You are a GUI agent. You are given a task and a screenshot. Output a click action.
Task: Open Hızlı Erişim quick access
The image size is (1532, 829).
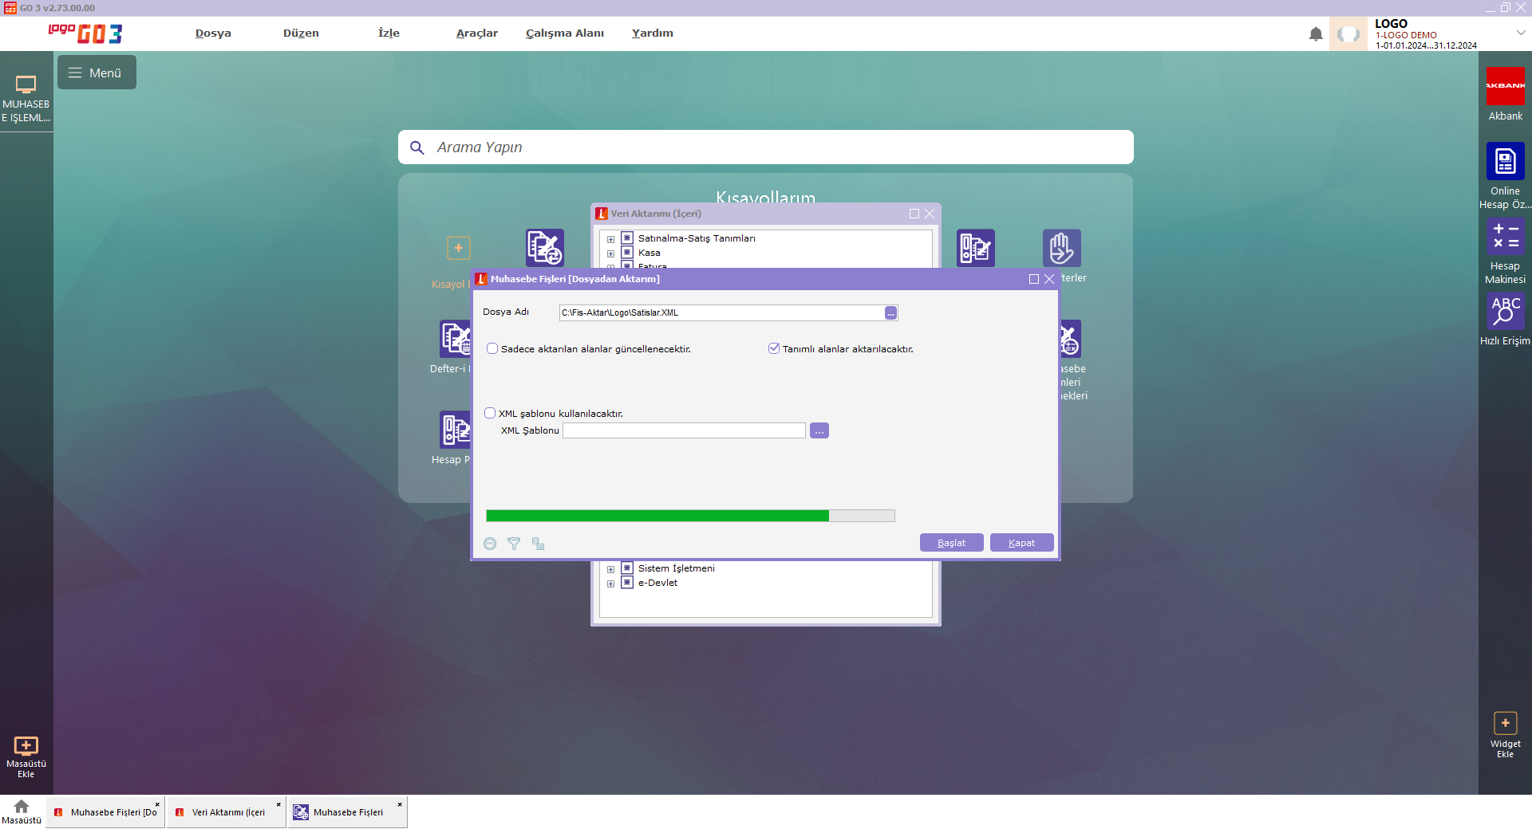[x=1505, y=311]
